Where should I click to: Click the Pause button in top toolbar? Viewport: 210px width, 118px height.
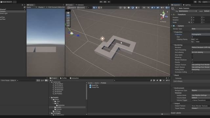pyautogui.click(x=105, y=2)
